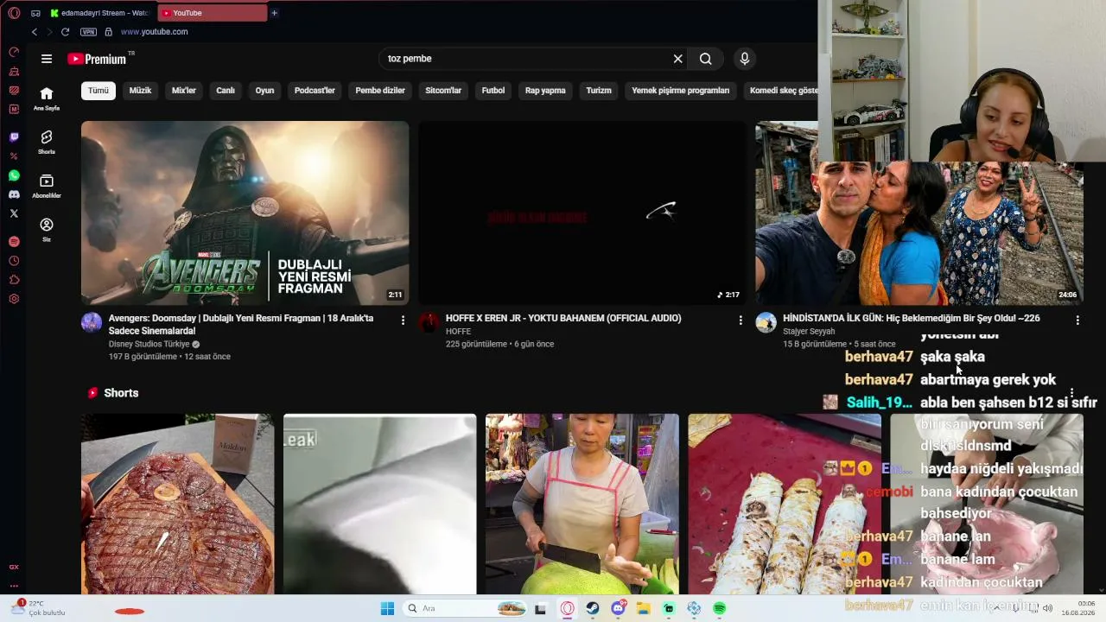Screen dimensions: 1106x622
Task: Open Opera settings gear in the sidebar
Action: (14, 299)
